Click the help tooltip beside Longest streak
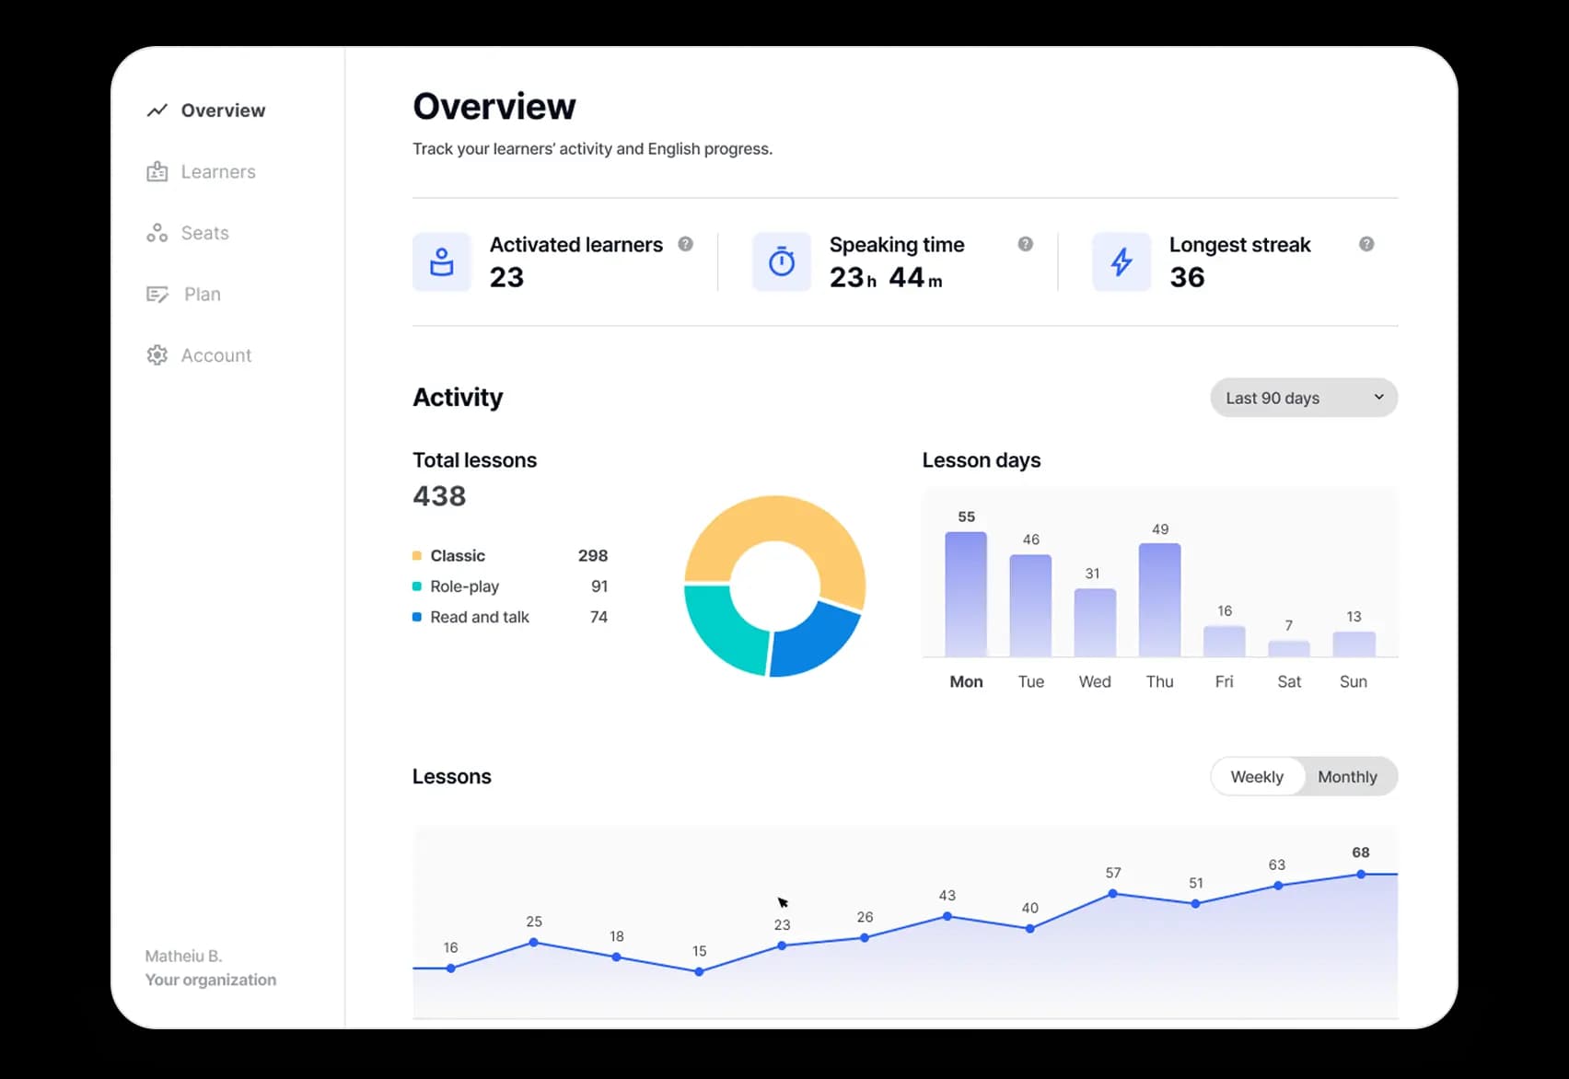1569x1079 pixels. click(x=1366, y=244)
